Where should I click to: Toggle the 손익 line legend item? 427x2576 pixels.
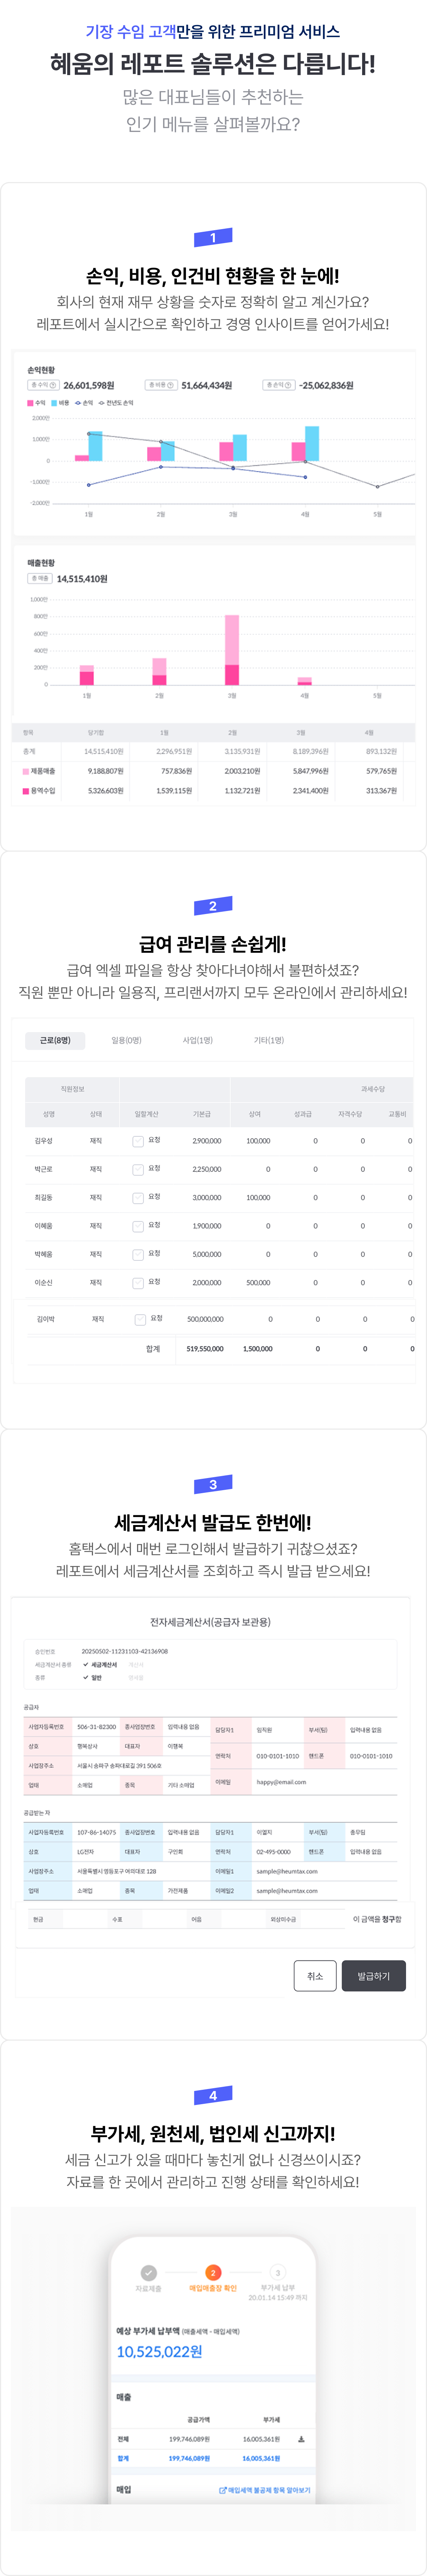click(84, 403)
